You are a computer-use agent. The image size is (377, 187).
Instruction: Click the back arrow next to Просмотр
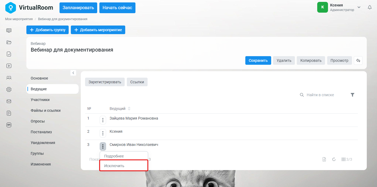358,60
